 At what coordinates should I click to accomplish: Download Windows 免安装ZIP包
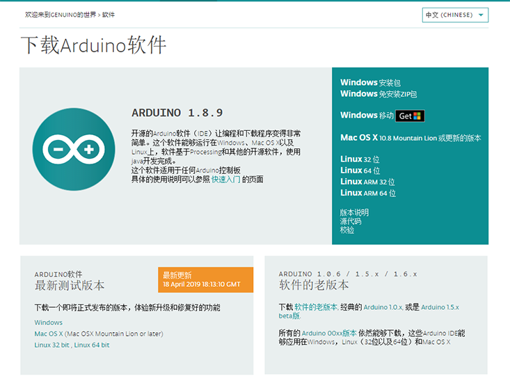[x=378, y=94]
